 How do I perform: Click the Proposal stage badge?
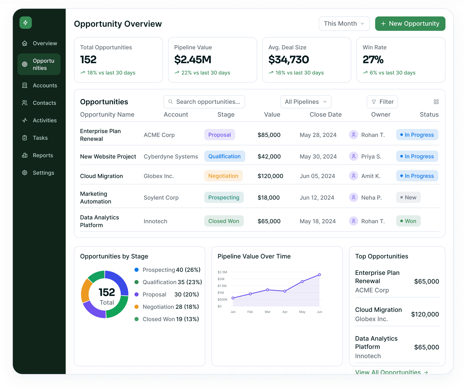[219, 135]
